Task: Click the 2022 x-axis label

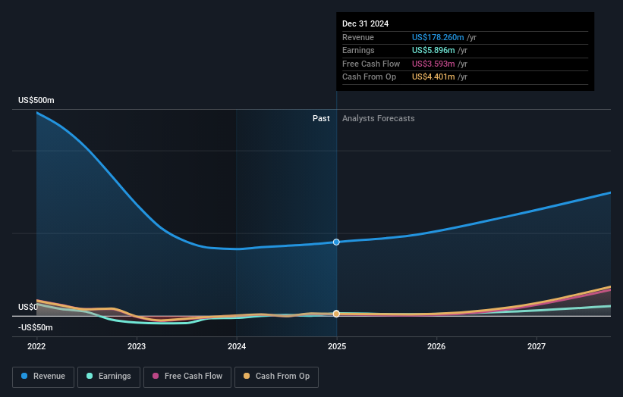Action: 36,346
